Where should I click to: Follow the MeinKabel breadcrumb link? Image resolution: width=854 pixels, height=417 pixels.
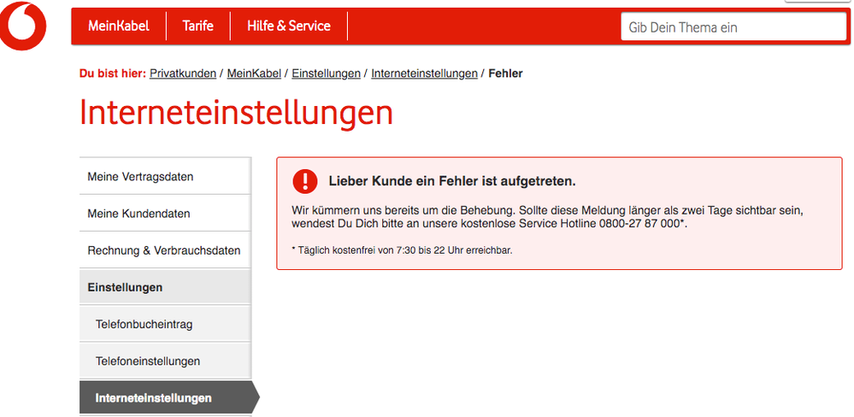pos(254,73)
